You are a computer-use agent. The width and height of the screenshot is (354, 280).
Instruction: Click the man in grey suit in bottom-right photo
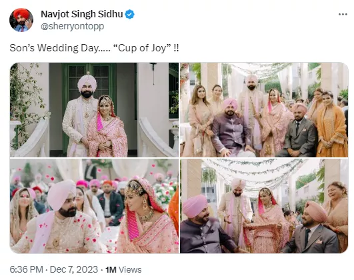click(312, 229)
